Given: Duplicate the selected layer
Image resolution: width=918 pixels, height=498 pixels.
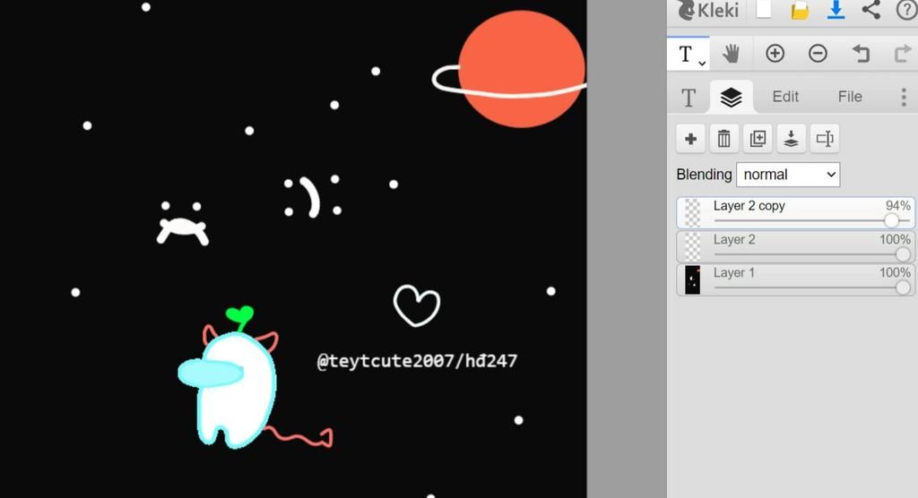Looking at the screenshot, I should (758, 139).
